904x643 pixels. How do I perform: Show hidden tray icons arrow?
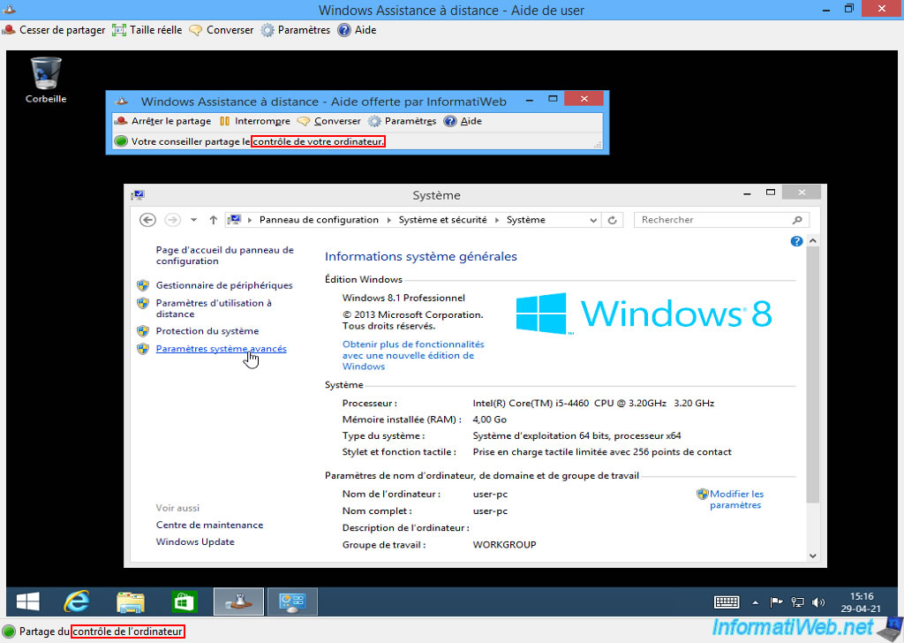(756, 602)
